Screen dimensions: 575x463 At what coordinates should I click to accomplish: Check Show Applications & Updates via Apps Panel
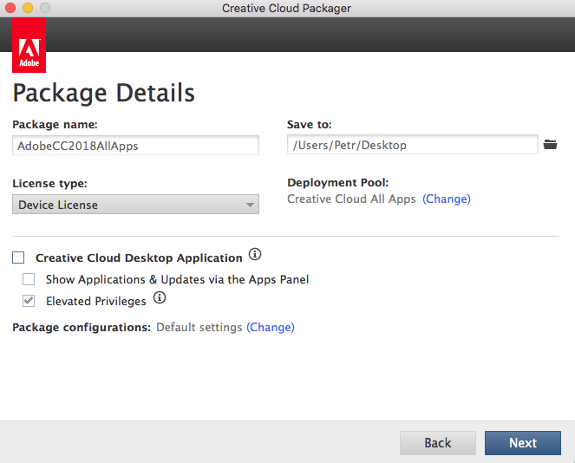29,279
